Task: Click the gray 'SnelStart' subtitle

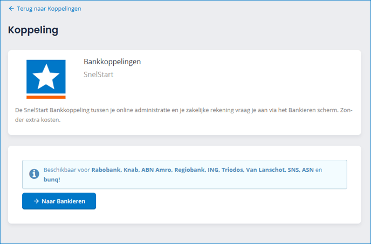Action: (99, 74)
